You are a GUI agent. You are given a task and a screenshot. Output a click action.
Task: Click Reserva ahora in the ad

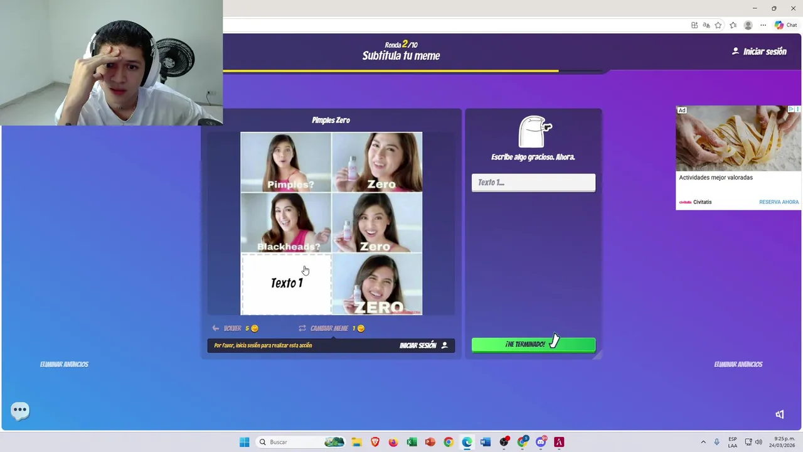pyautogui.click(x=779, y=202)
